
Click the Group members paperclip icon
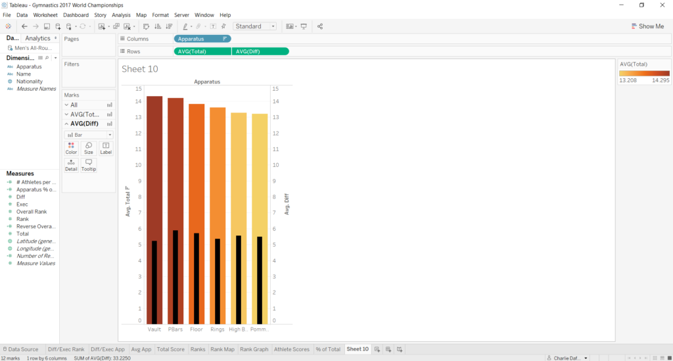(x=198, y=26)
